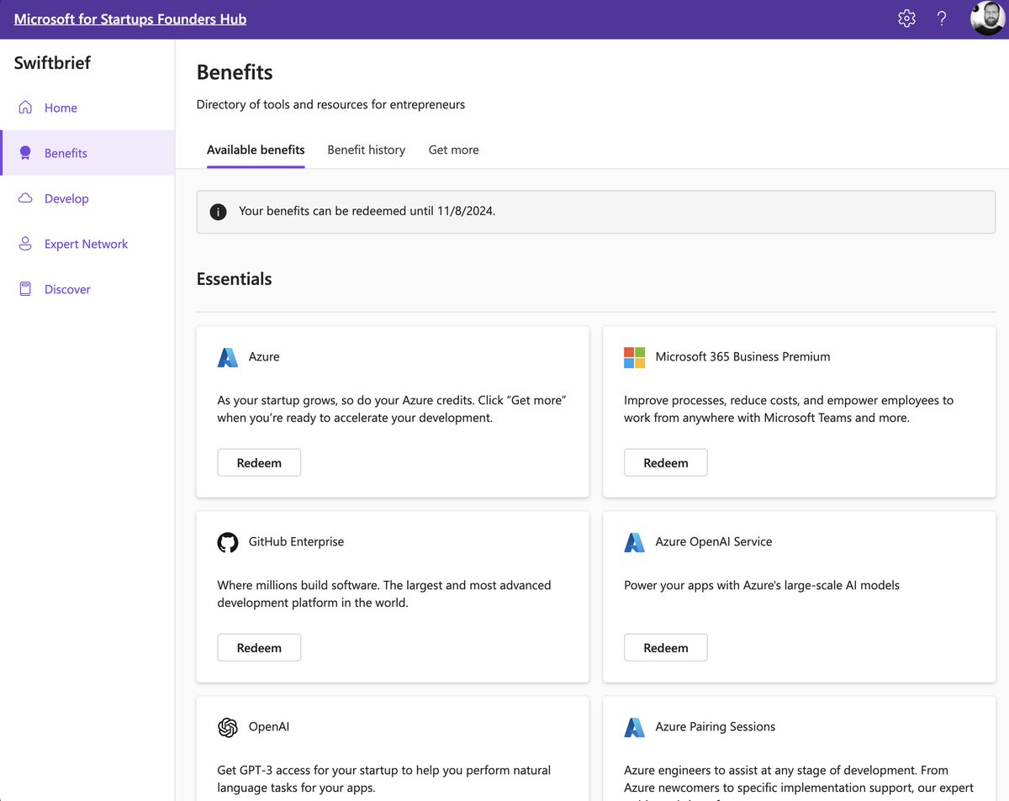Redeem the Azure benefit
1009x801 pixels.
pos(259,463)
